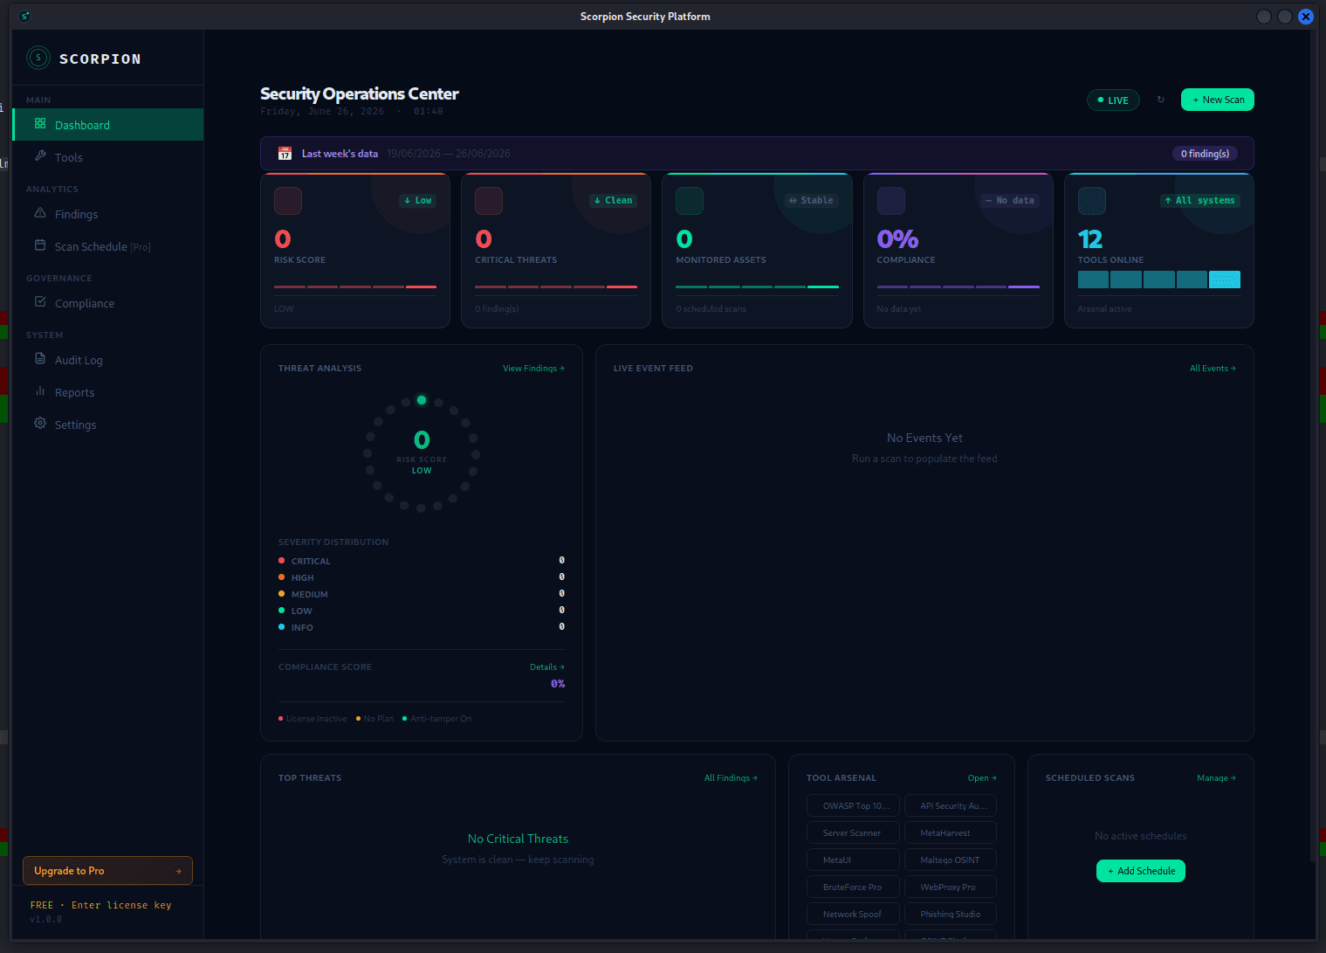Screen dimensions: 1326x953
Task: Click the License Inactive status label
Action: pyautogui.click(x=313, y=719)
